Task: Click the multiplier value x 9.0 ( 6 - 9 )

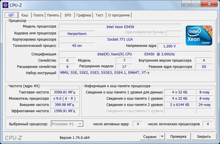Action: pos(64,99)
